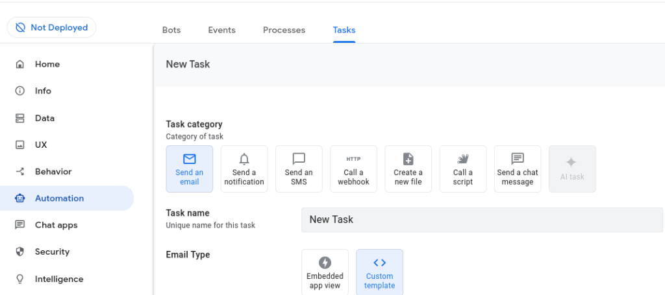Viewport: 665px width, 295px height.
Task: Choose the Create a new file category
Action: point(408,169)
